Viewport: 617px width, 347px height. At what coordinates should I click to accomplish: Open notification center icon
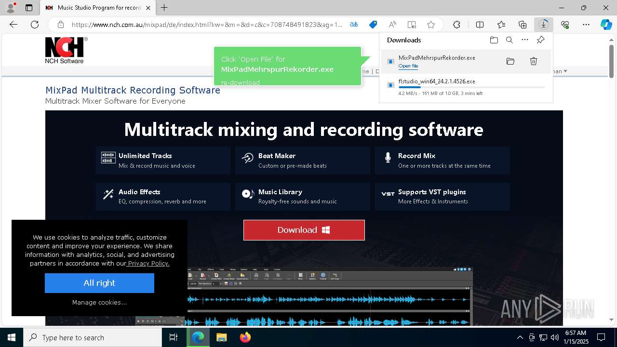point(601,337)
